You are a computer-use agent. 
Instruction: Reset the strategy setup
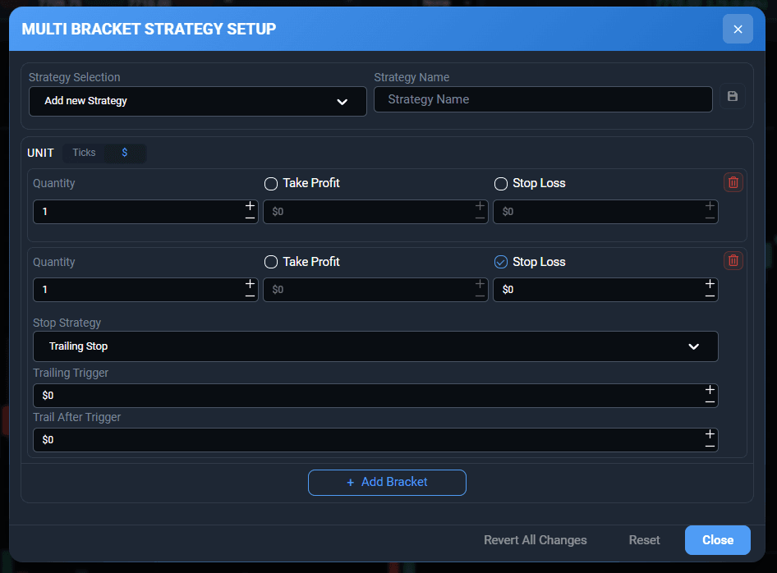pyautogui.click(x=644, y=540)
